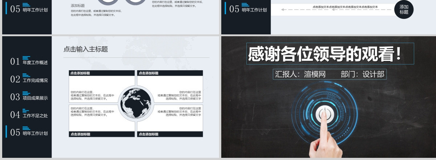Click the 感谢各位领导的观看 heading
This screenshot has height=160, width=436.
[x=326, y=54]
